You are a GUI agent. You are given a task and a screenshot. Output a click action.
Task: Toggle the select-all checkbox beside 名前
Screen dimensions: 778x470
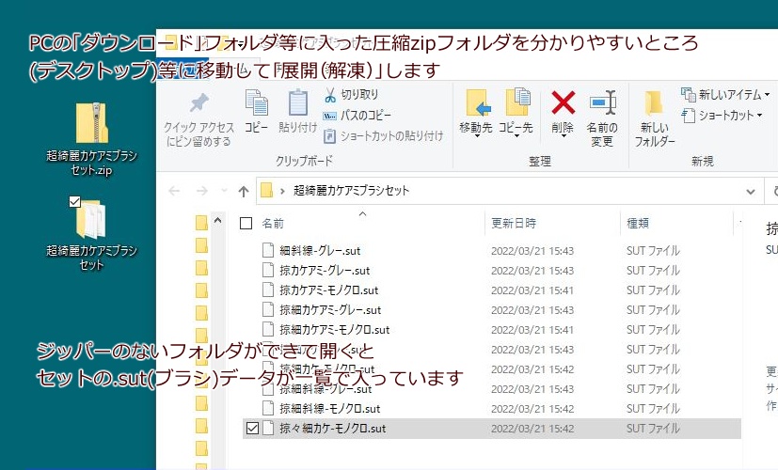[246, 224]
